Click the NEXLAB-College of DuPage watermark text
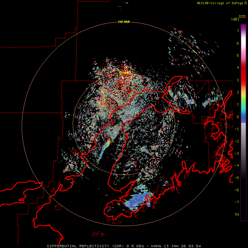 click(x=222, y=3)
